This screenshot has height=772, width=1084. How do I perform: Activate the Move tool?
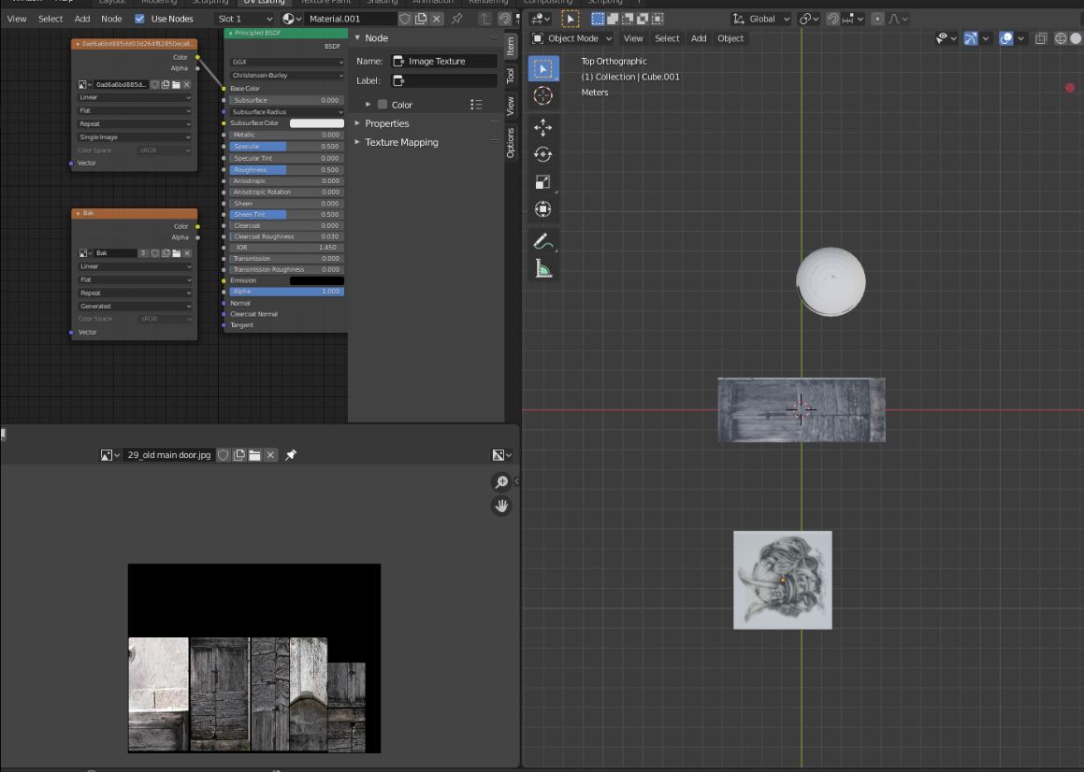tap(542, 128)
